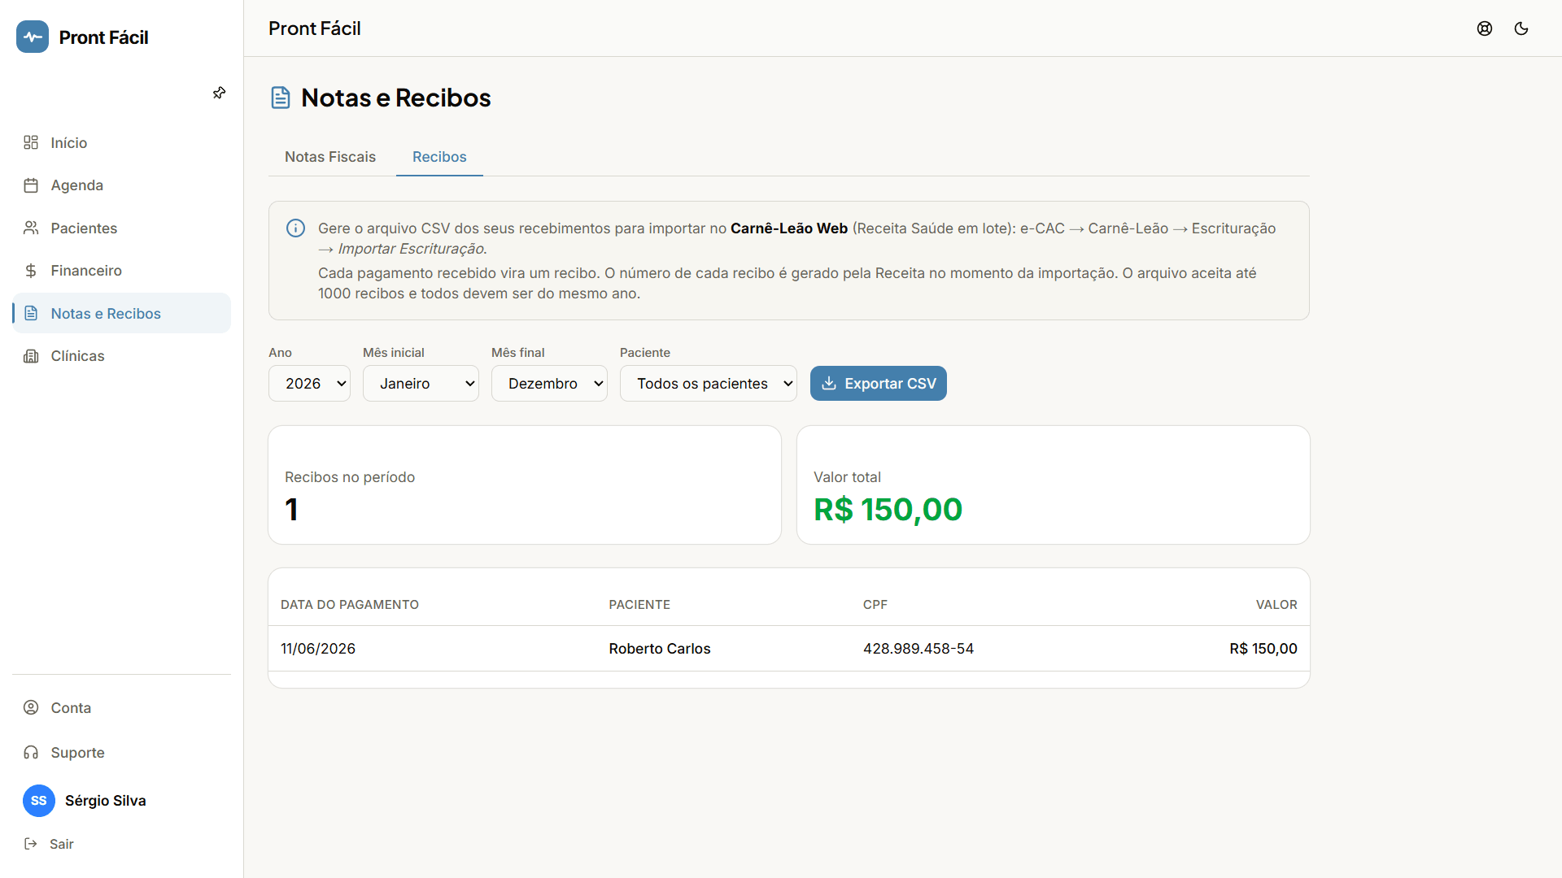The height and width of the screenshot is (878, 1562).
Task: Open Clínicas from the sidebar
Action: [x=121, y=356]
